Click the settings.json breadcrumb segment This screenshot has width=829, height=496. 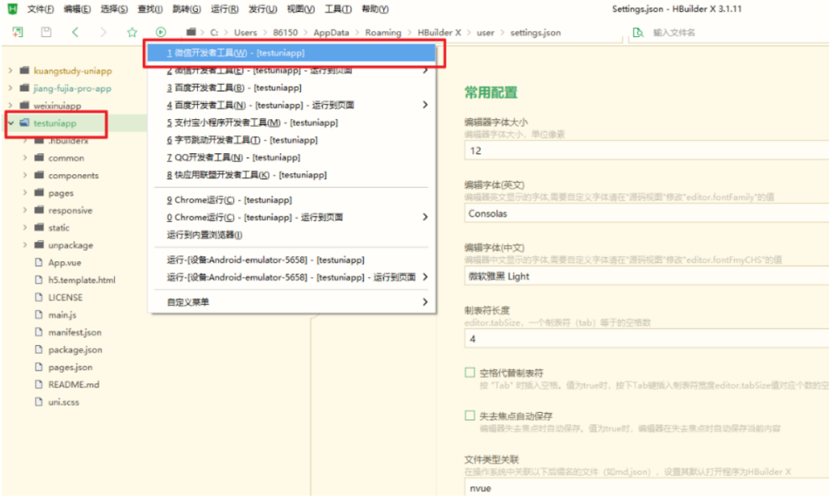pos(535,32)
